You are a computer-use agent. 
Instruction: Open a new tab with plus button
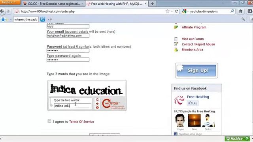[x=152, y=4]
